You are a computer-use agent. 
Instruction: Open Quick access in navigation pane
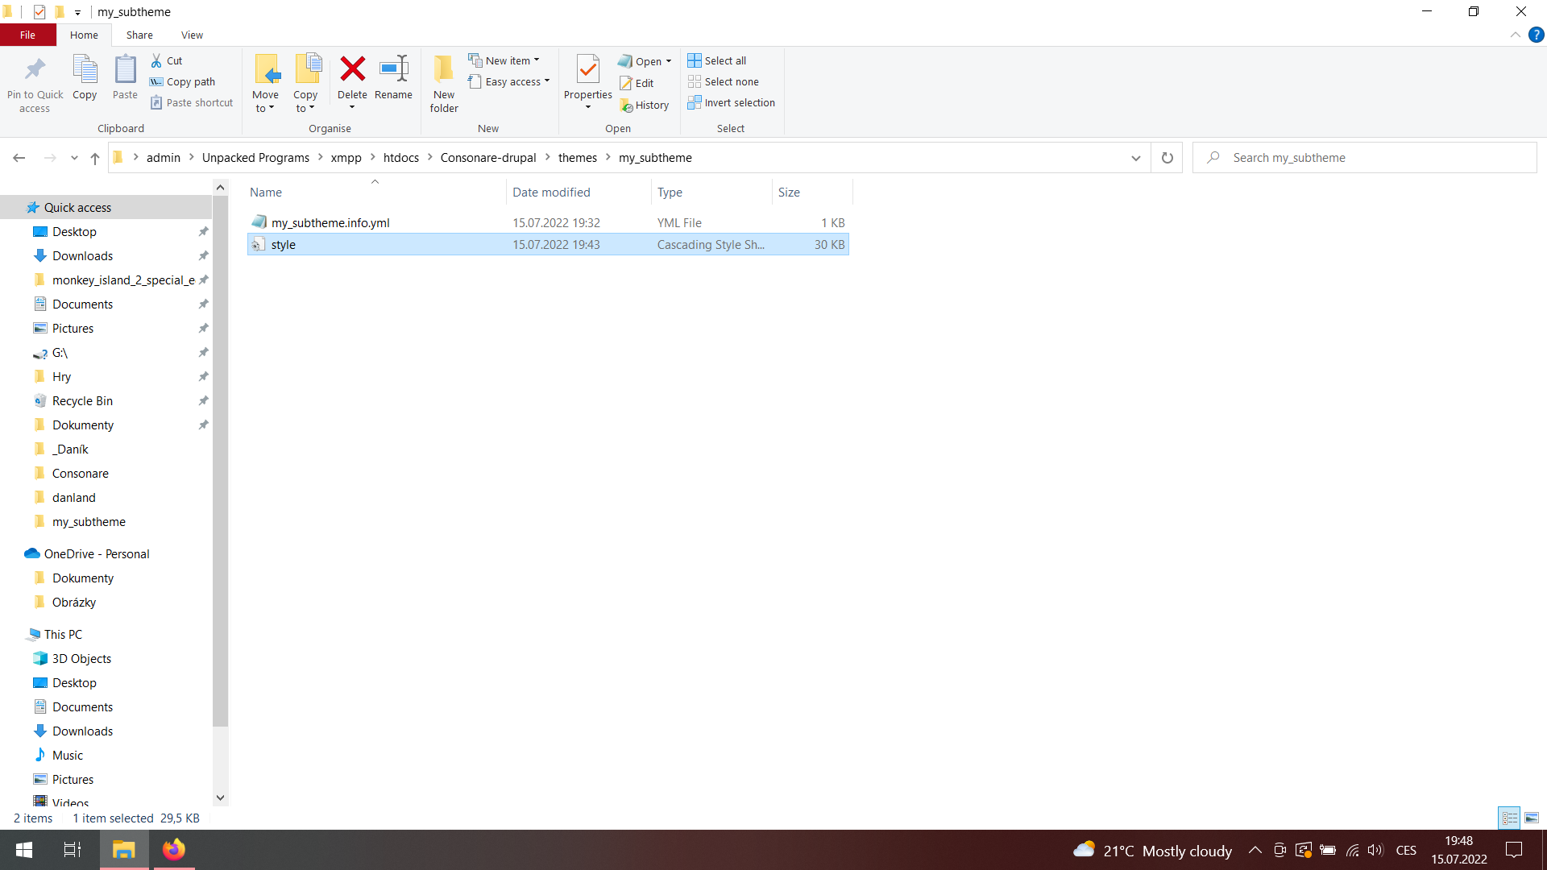coord(77,207)
